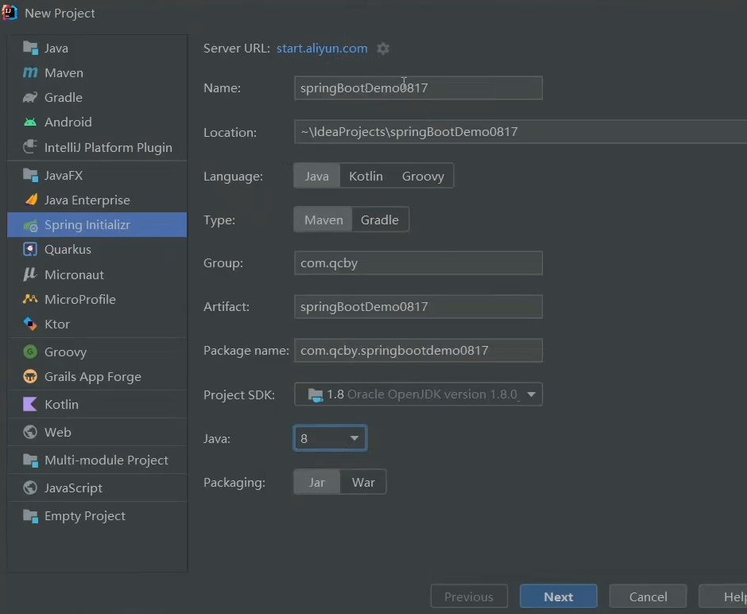The height and width of the screenshot is (614, 747).
Task: Click the Quarkus icon
Action: (x=30, y=249)
